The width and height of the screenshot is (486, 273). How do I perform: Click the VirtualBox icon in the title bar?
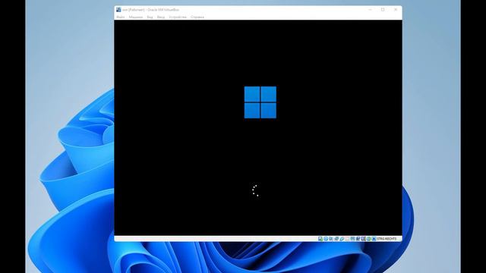(x=118, y=10)
